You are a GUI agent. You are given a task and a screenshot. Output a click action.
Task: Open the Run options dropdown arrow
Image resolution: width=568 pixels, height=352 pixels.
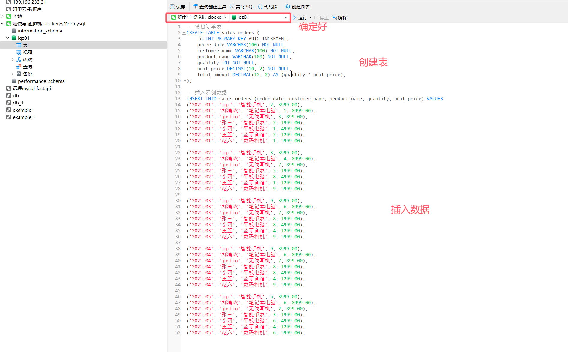pyautogui.click(x=310, y=17)
